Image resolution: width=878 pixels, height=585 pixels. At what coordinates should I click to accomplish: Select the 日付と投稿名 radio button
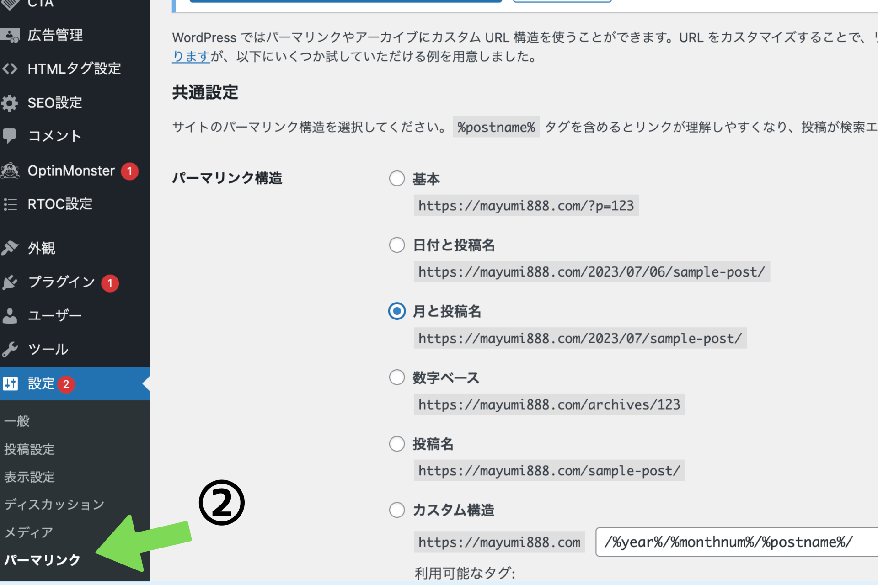[x=397, y=245]
